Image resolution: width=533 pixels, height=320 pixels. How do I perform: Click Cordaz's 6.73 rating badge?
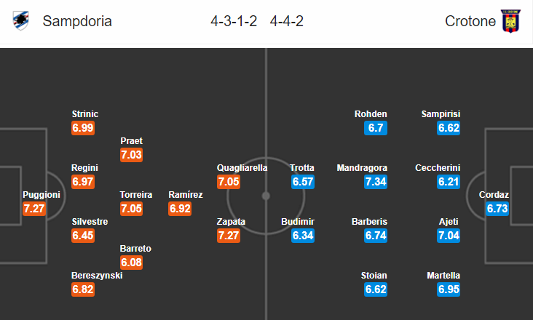coord(497,208)
